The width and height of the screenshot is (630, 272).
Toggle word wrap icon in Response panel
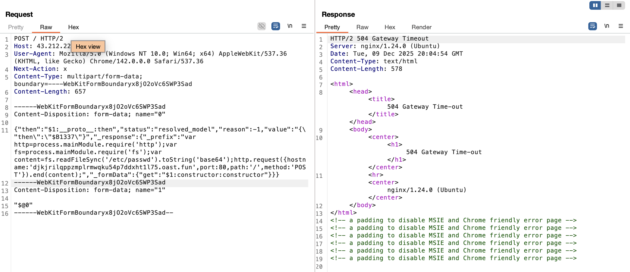pyautogui.click(x=593, y=26)
